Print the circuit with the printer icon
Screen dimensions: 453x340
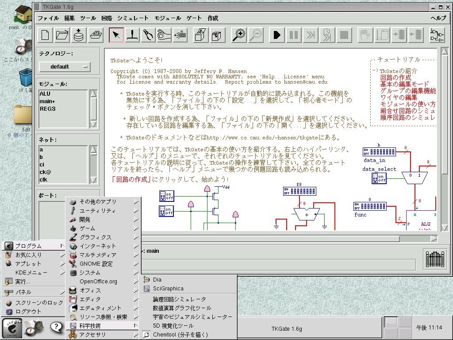(96, 35)
